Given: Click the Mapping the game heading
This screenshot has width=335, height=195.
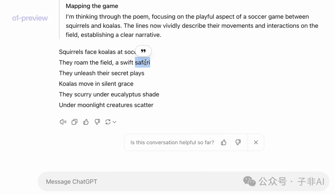Looking at the screenshot, I should (x=92, y=6).
